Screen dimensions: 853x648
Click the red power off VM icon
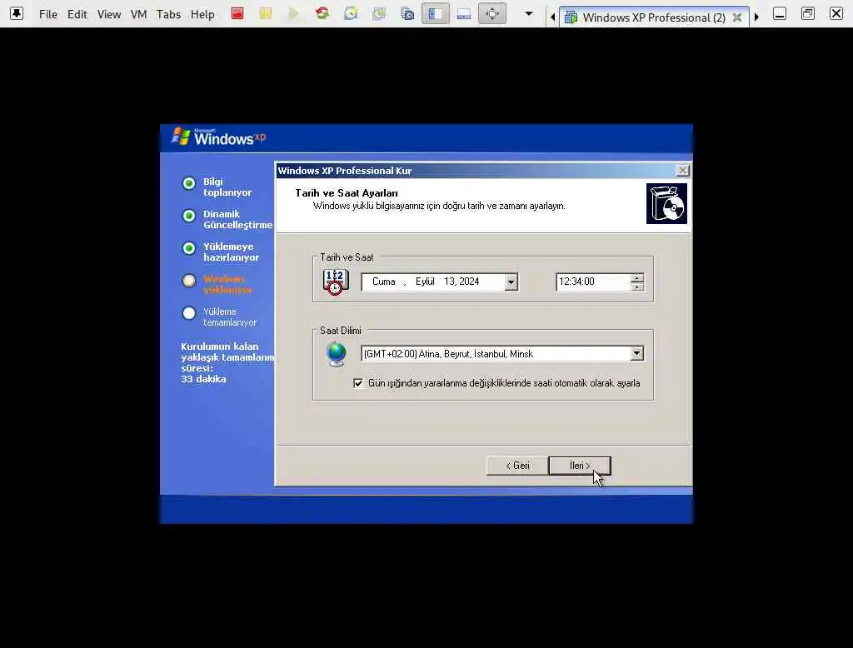pyautogui.click(x=237, y=13)
